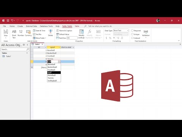Click the Save icon in the quick access toolbar
The height and width of the screenshot is (137, 182).
(x=8, y=21)
